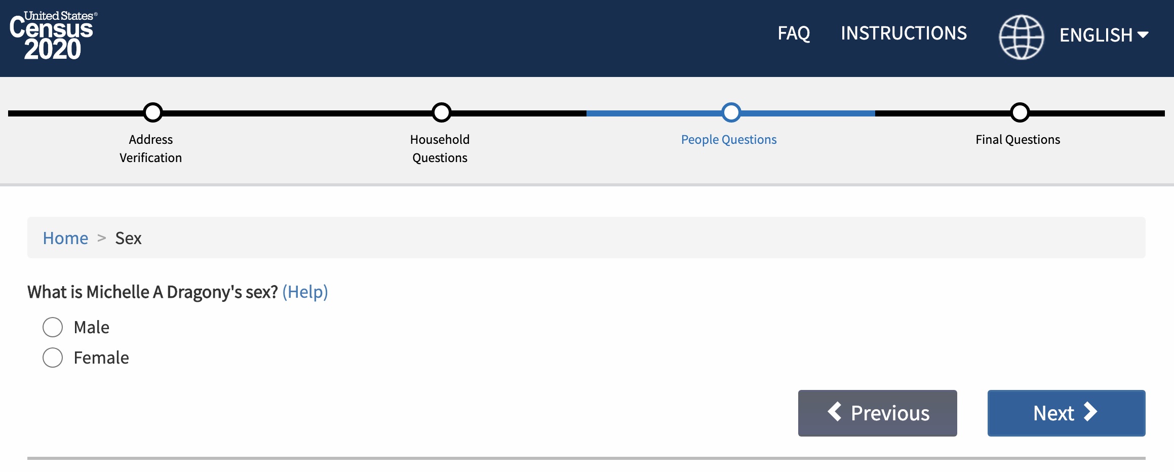This screenshot has width=1174, height=472.
Task: Open the ENGLISH language selector
Action: click(1104, 35)
